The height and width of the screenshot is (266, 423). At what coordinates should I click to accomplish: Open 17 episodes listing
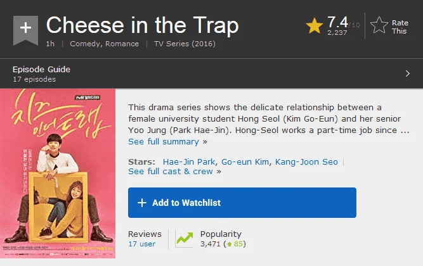pos(34,79)
